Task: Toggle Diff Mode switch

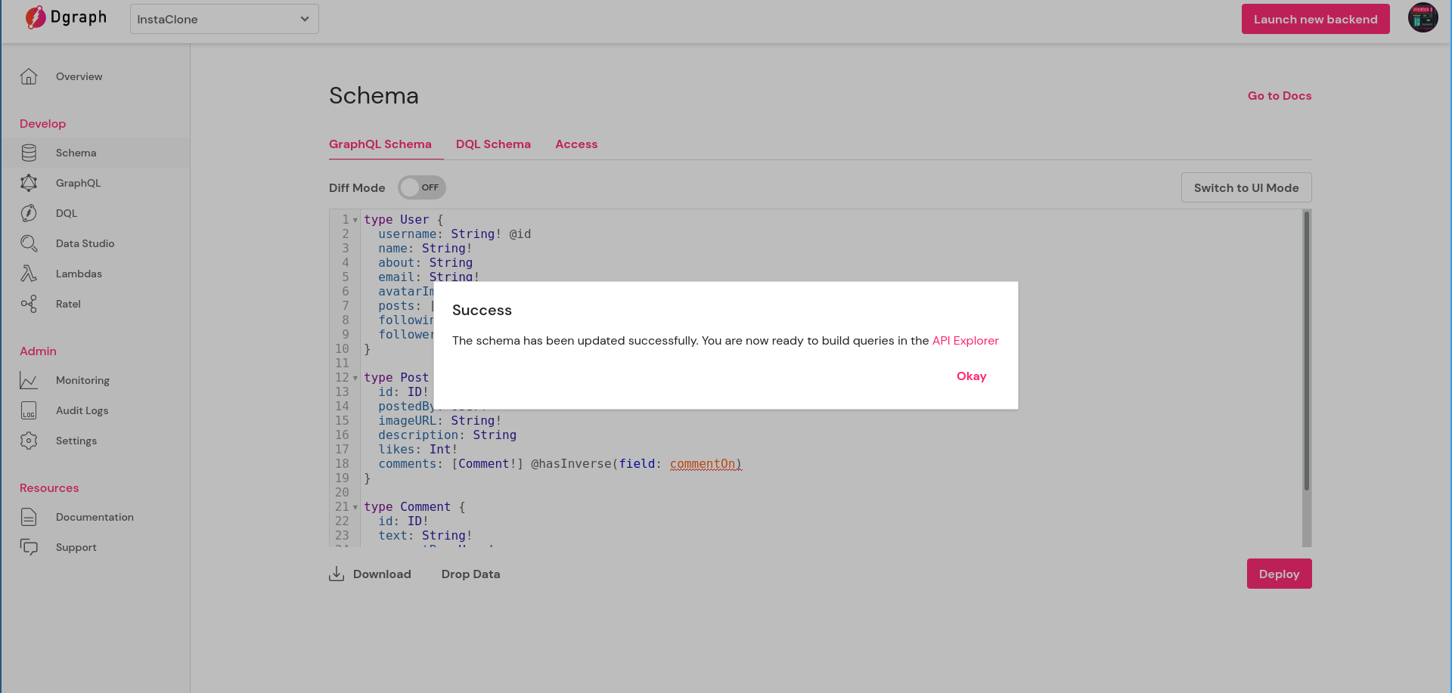Action: click(422, 187)
